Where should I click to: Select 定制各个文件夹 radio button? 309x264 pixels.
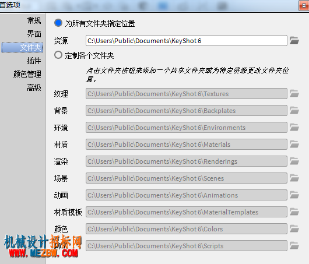58,55
